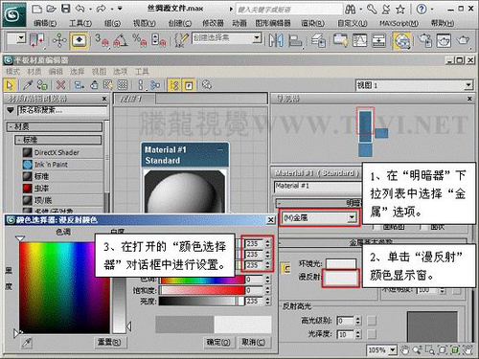Toggle the highlighted keyboard shortcut override icon
This screenshot has width=479, height=359.
79,40
